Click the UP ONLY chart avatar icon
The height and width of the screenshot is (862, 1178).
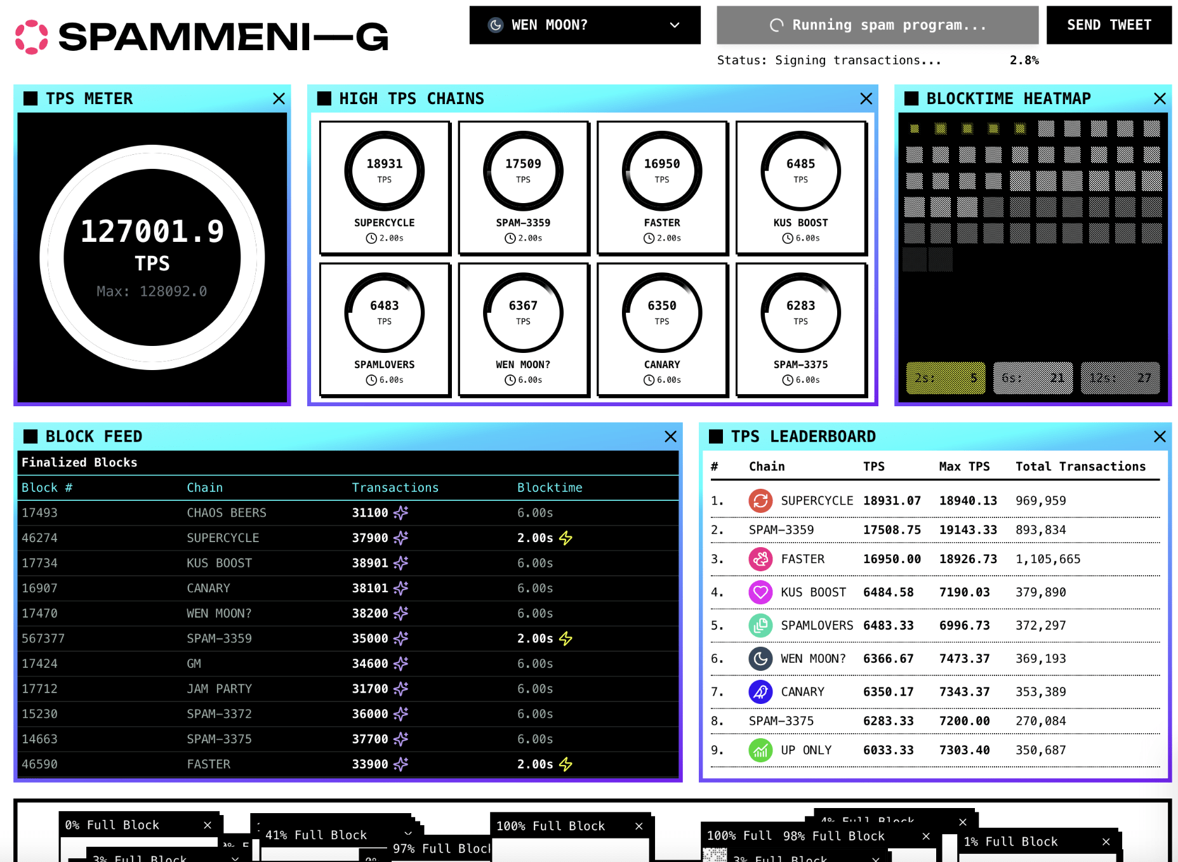(760, 750)
